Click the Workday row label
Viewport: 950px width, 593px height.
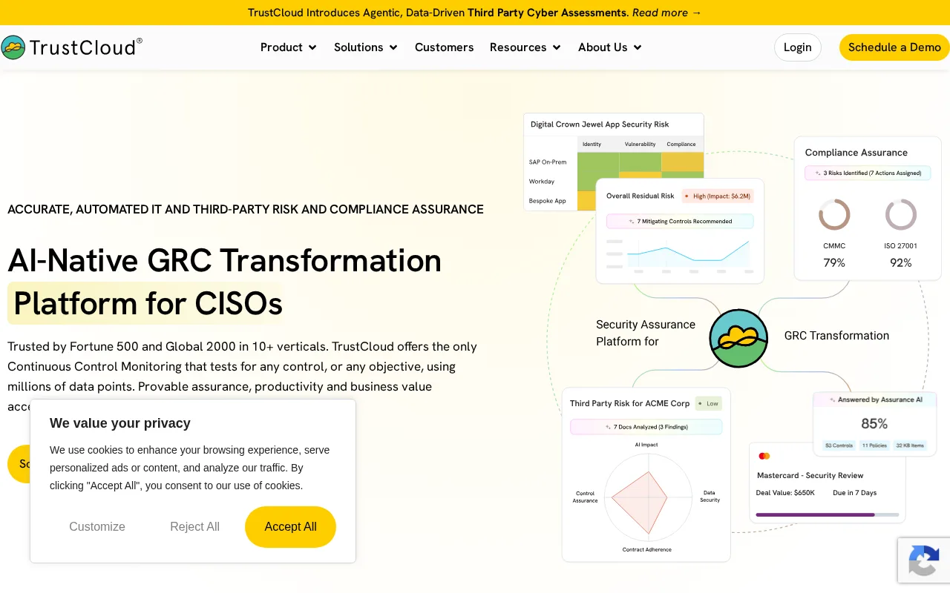pos(542,181)
